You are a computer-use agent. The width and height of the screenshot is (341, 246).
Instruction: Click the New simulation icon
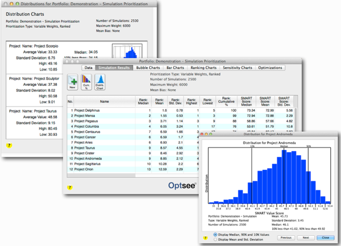click(x=73, y=82)
